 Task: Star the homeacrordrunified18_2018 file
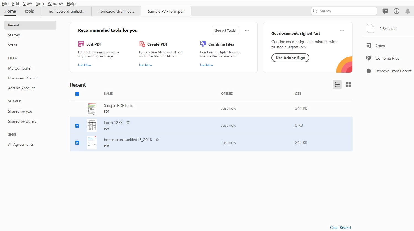point(157,139)
